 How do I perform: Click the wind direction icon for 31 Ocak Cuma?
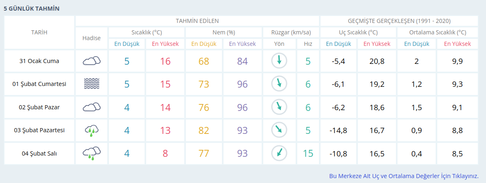(x=279, y=61)
